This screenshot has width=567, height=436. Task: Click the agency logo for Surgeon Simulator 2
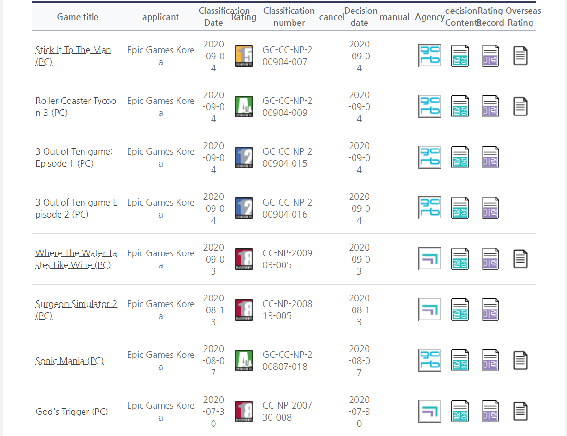[430, 310]
